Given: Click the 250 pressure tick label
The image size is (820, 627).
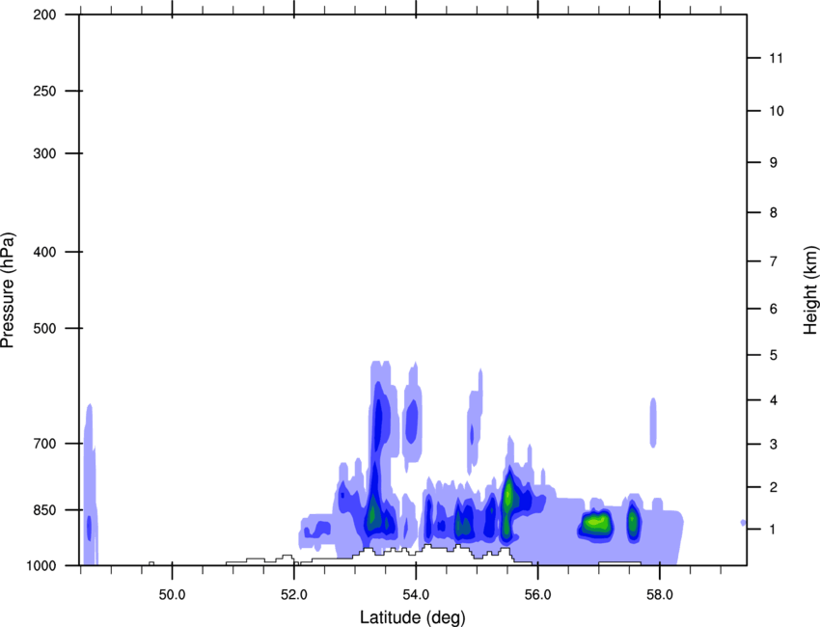Looking at the screenshot, I should tap(45, 91).
